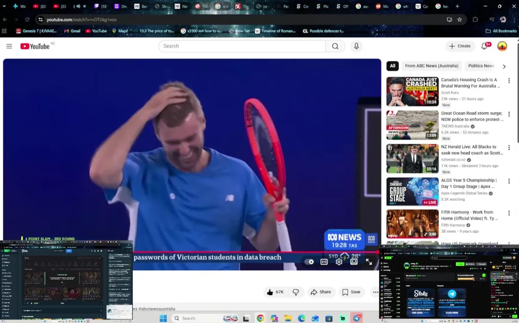Open Chrome from the taskbar
The image size is (519, 323).
pos(261,319)
